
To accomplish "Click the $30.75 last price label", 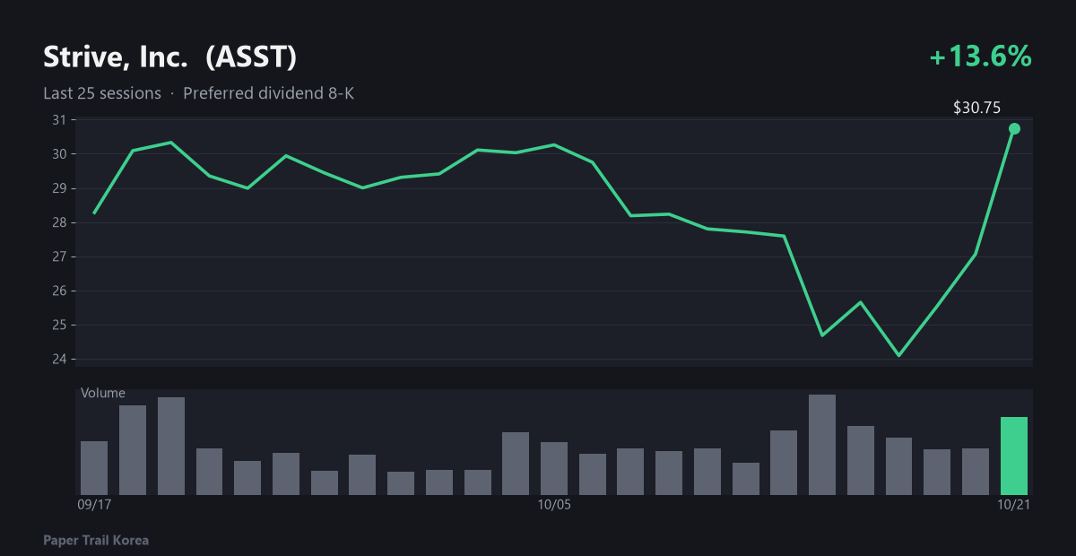I will click(x=976, y=108).
